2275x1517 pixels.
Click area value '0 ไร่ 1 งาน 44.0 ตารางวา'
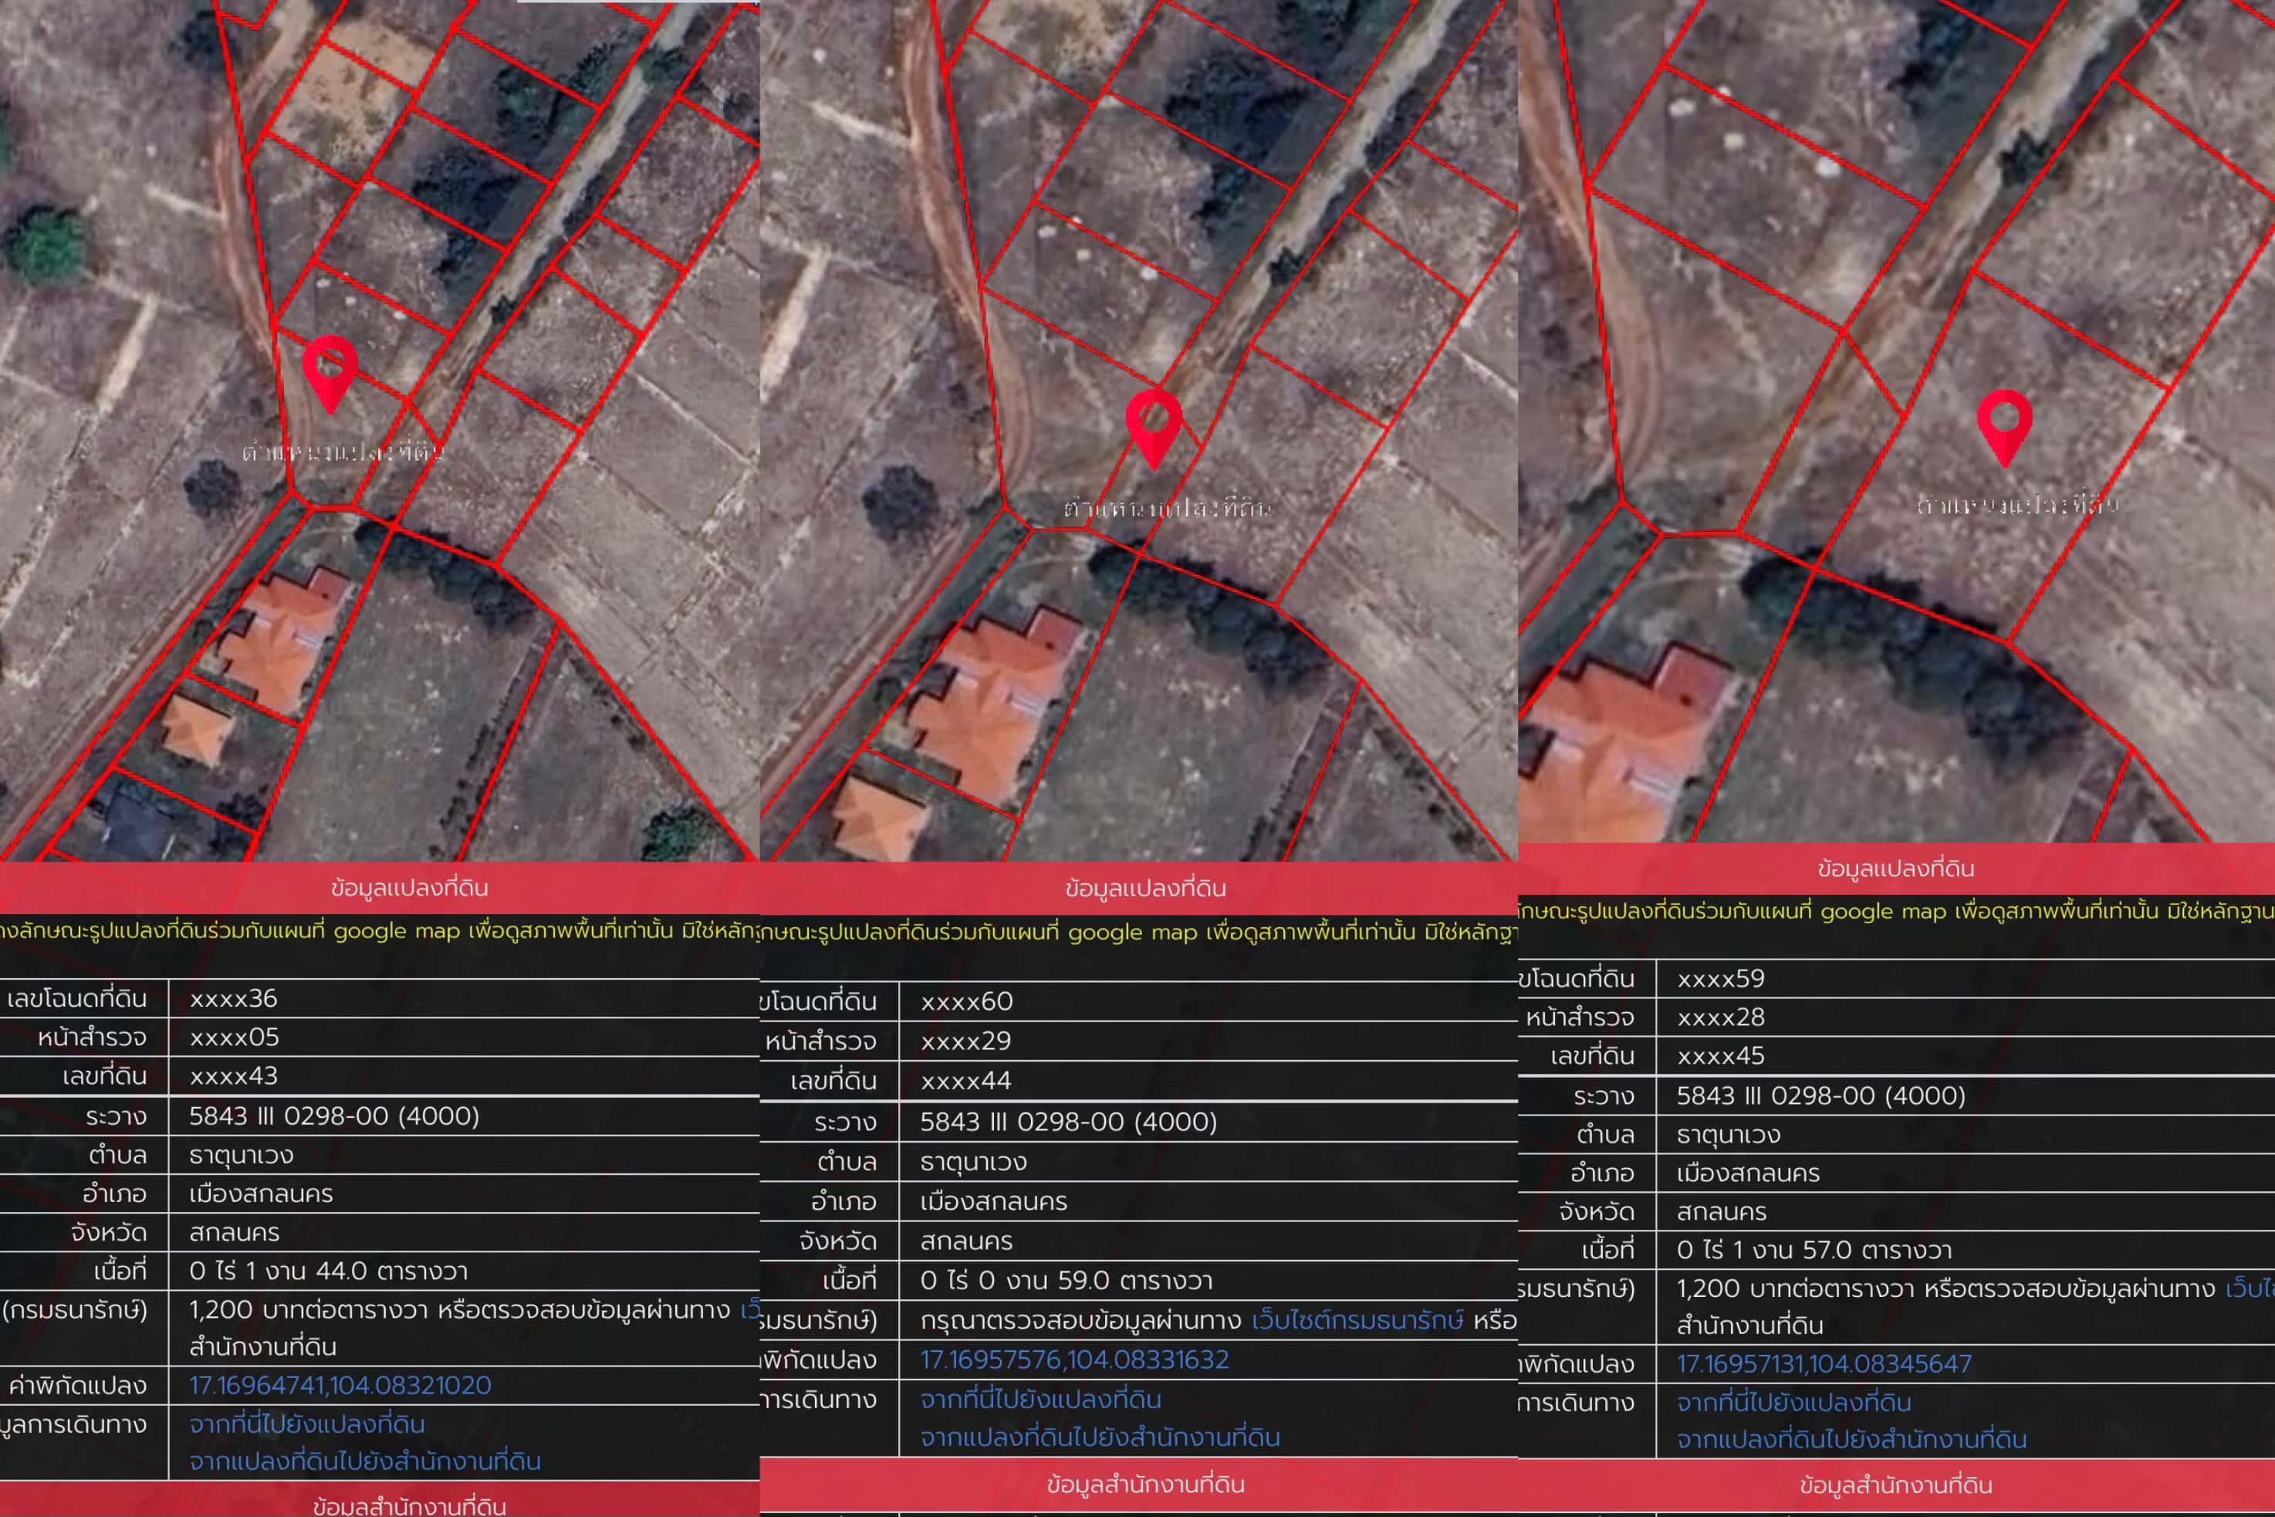click(x=328, y=1272)
